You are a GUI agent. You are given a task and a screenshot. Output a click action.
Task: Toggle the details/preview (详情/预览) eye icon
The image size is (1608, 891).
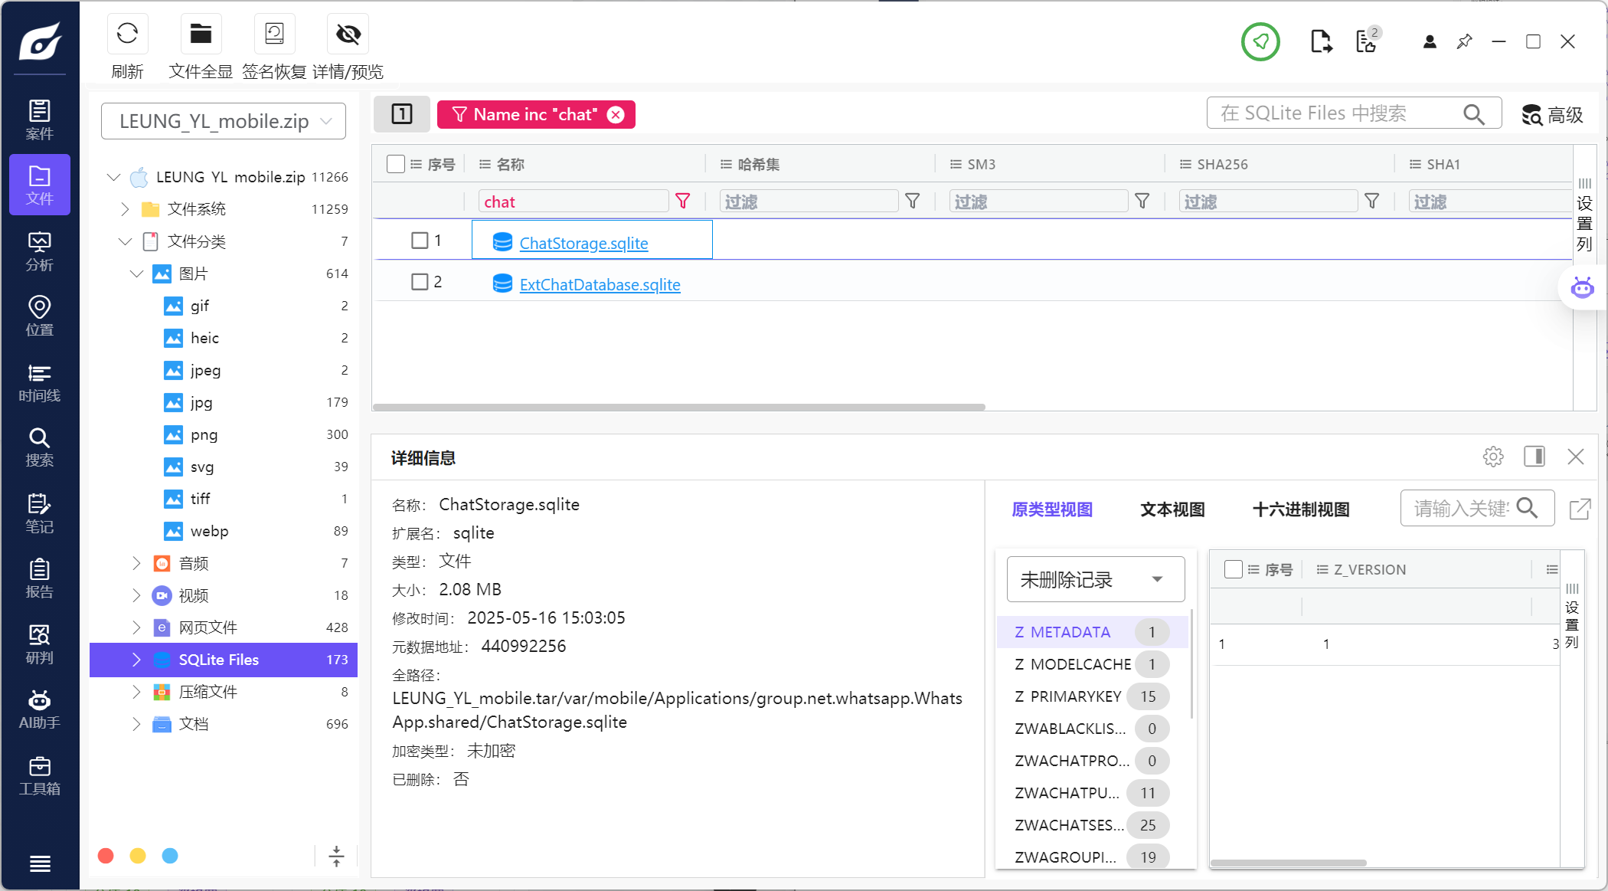click(348, 34)
